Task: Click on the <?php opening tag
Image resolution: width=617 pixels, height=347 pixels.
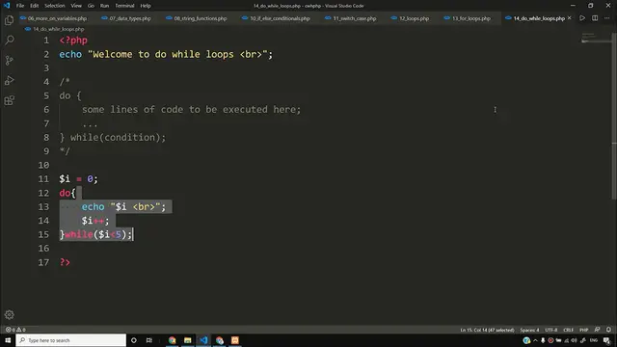Action: point(73,40)
